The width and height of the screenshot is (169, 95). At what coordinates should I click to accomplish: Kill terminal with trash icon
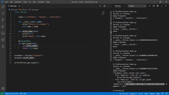(158, 6)
